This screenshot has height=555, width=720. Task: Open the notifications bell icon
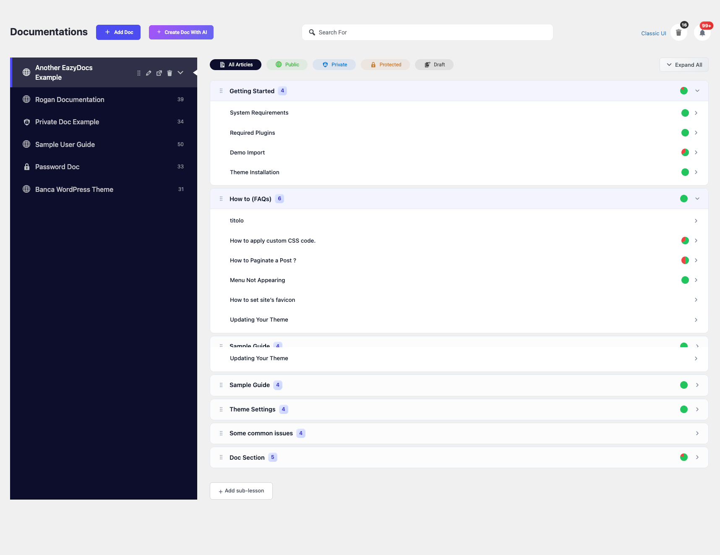[702, 32]
